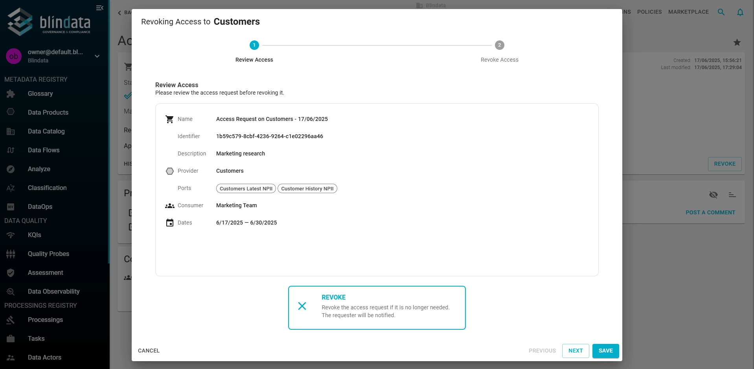
Task: Click MARKETPLACE in the top navigation
Action: click(x=688, y=12)
